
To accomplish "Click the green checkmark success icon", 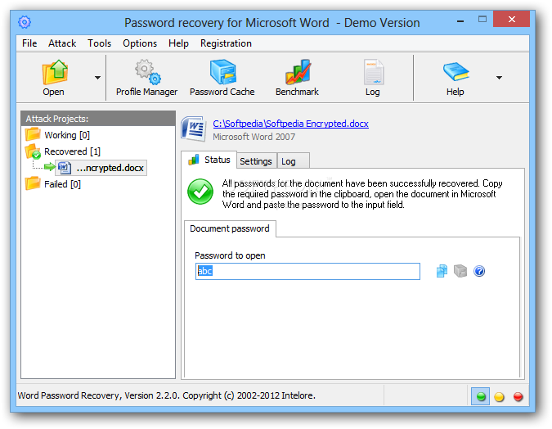I will pos(200,192).
